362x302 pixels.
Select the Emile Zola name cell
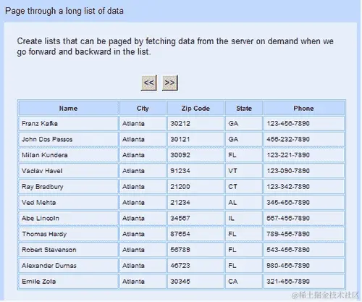point(69,281)
